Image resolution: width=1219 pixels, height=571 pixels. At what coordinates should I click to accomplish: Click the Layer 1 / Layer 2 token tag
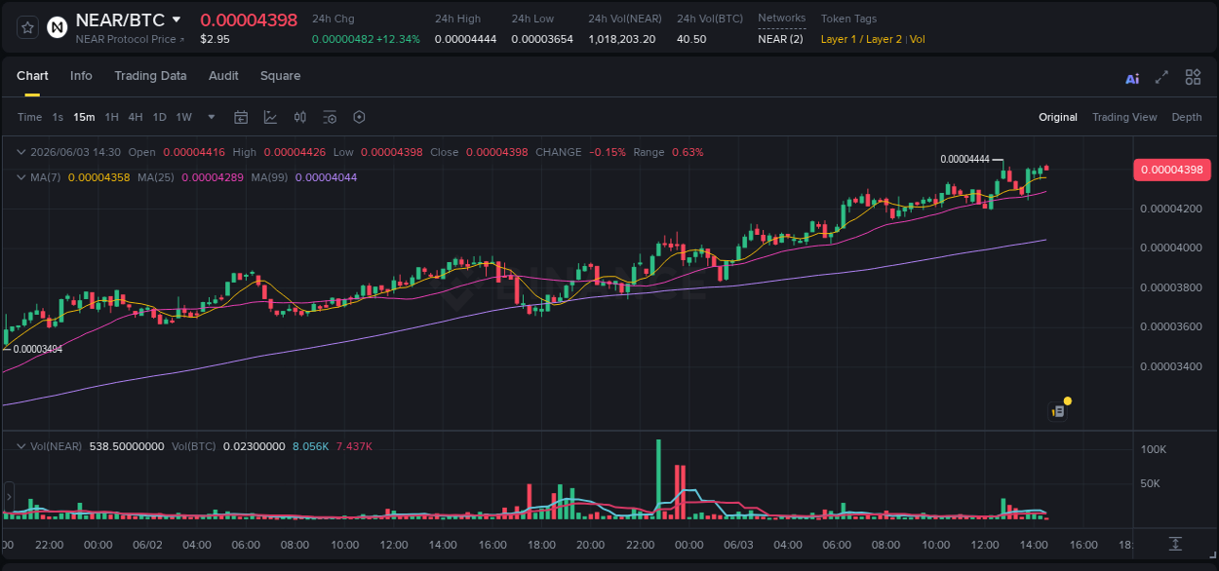[861, 39]
